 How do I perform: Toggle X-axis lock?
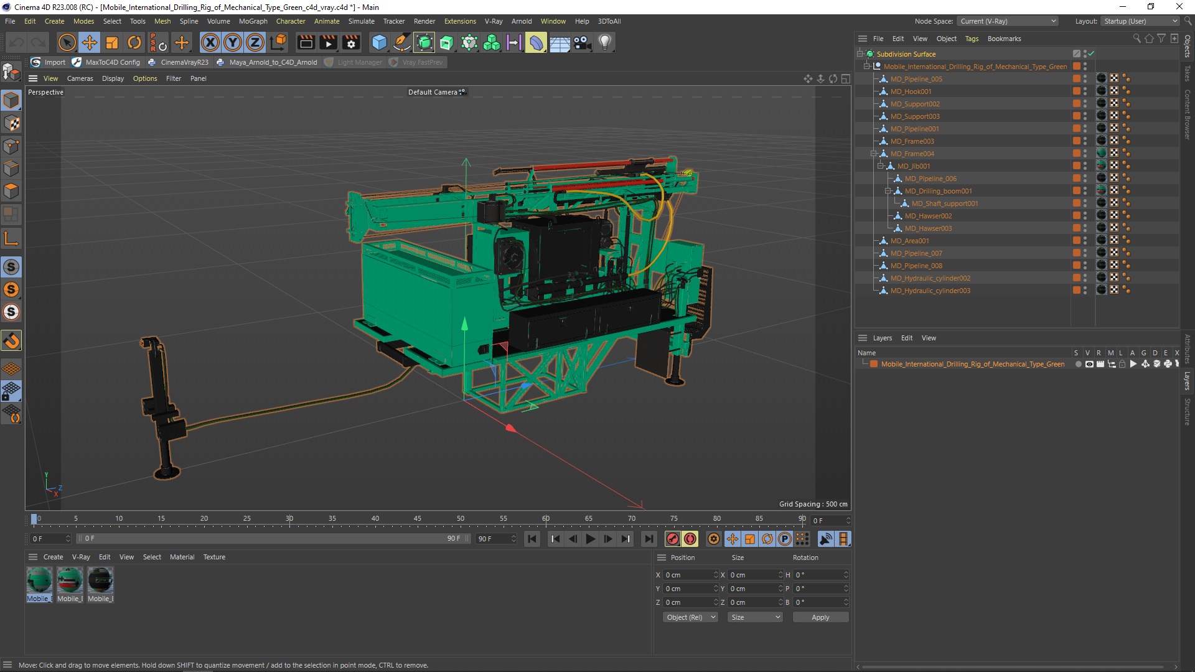[x=210, y=42]
